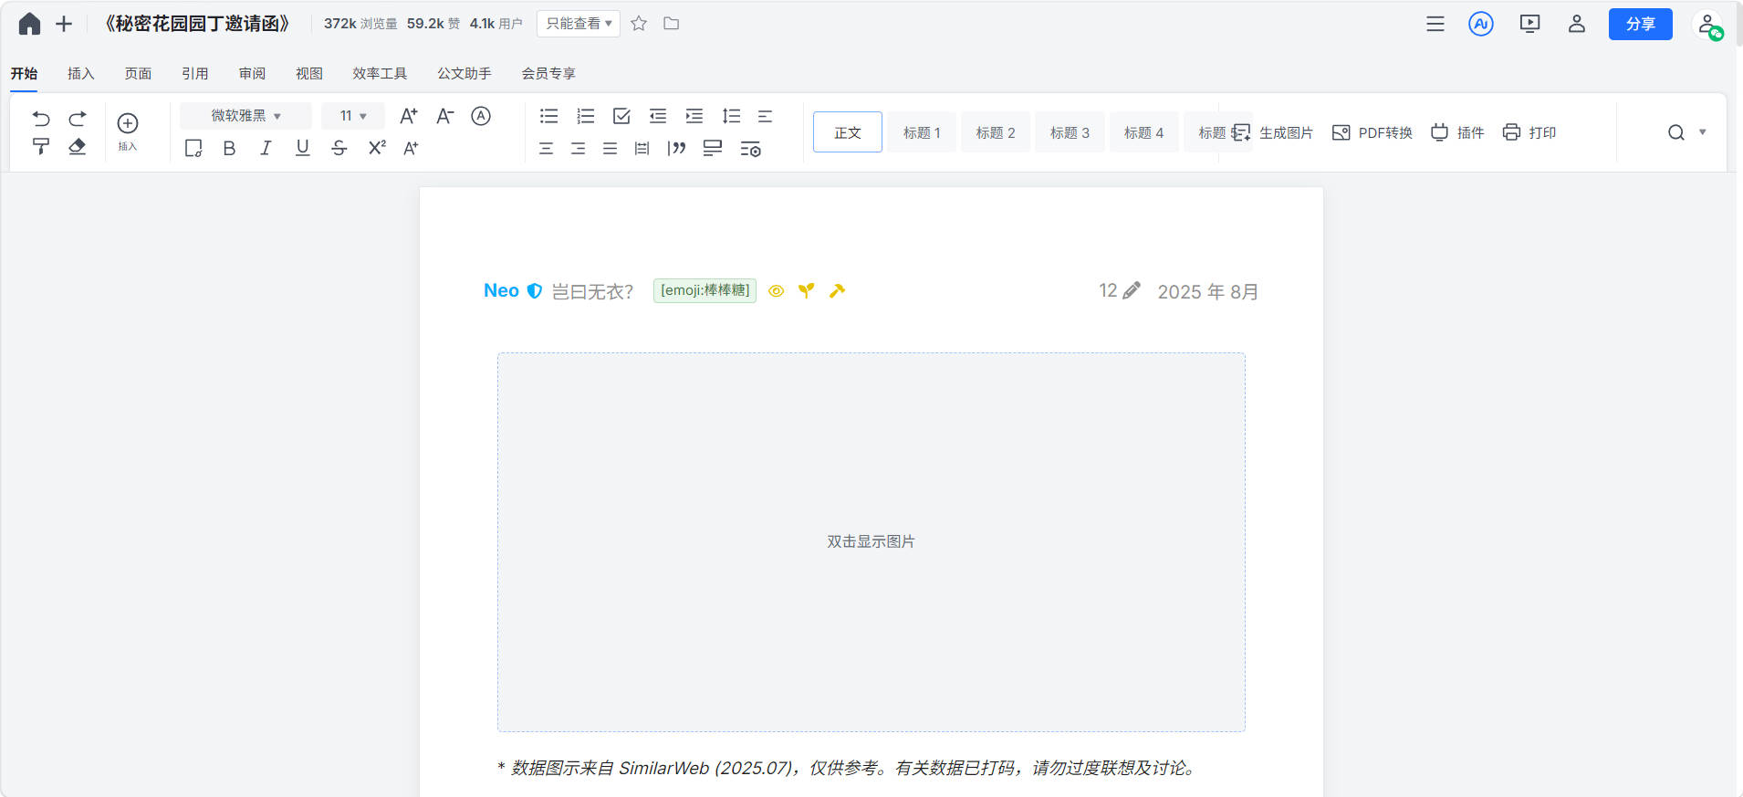1743x797 pixels.
Task: Decrease font size with A- icon
Action: [444, 116]
